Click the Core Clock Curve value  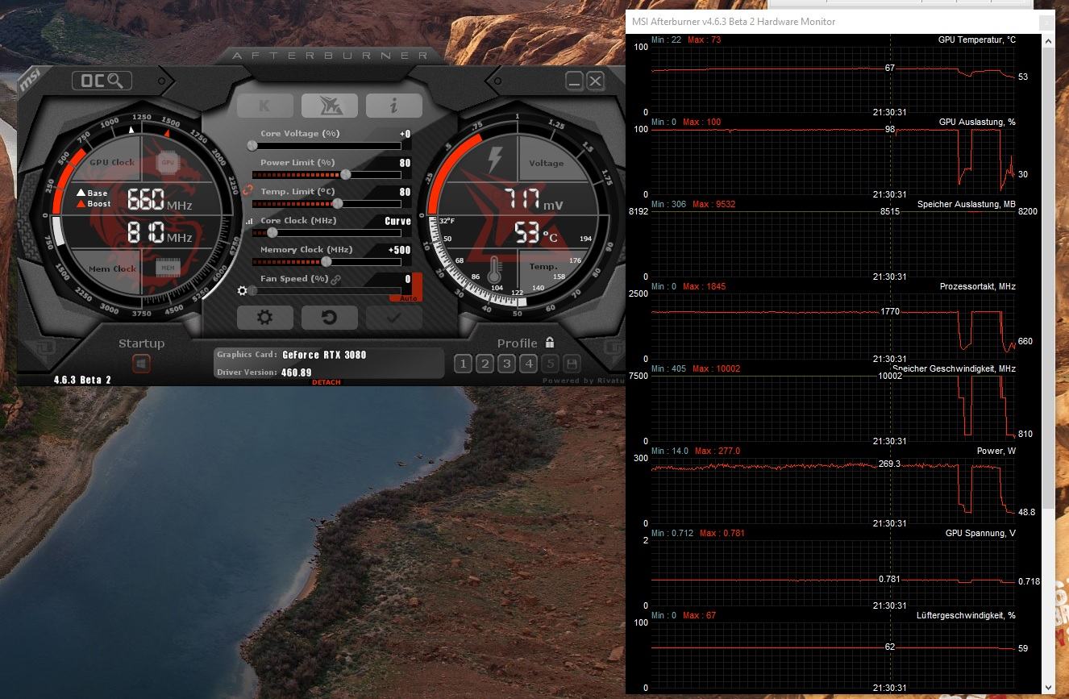pyautogui.click(x=397, y=221)
